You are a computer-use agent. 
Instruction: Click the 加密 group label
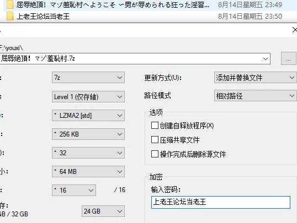[x=156, y=177]
